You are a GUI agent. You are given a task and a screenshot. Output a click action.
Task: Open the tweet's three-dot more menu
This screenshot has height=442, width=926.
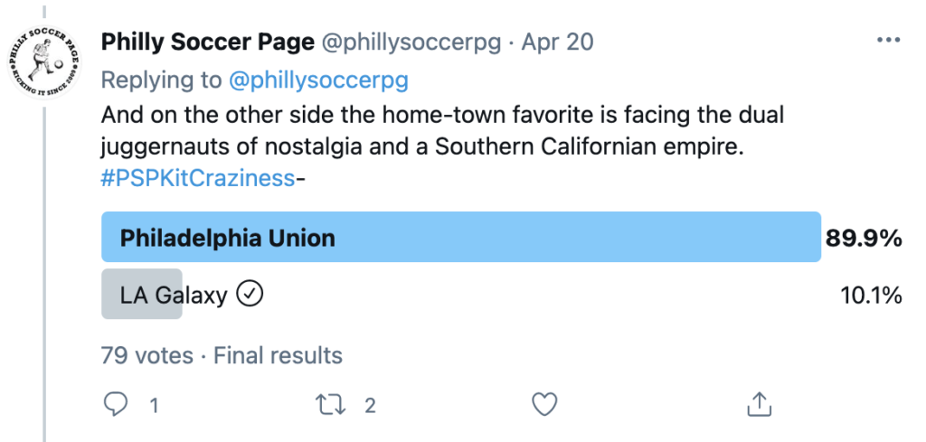click(x=888, y=42)
